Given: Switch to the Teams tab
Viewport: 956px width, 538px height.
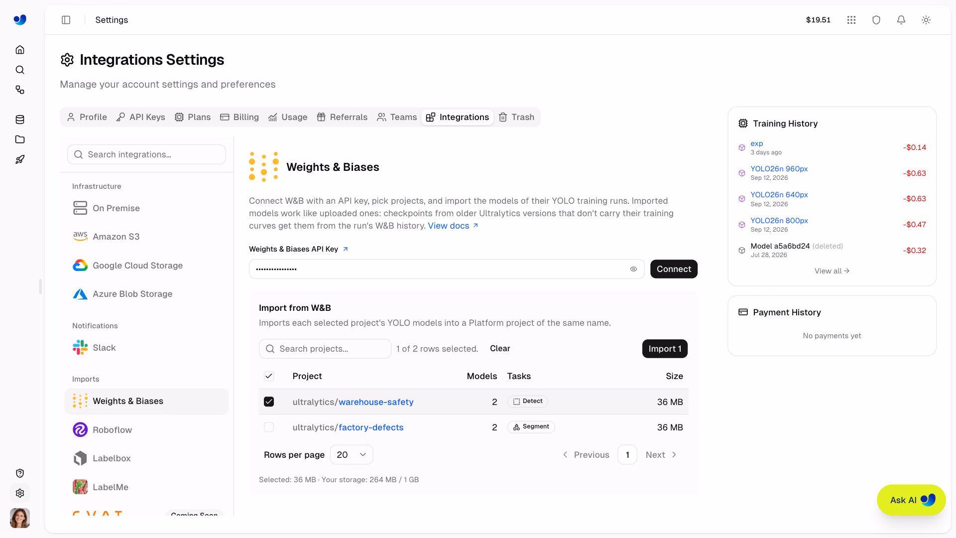Looking at the screenshot, I should [x=397, y=117].
